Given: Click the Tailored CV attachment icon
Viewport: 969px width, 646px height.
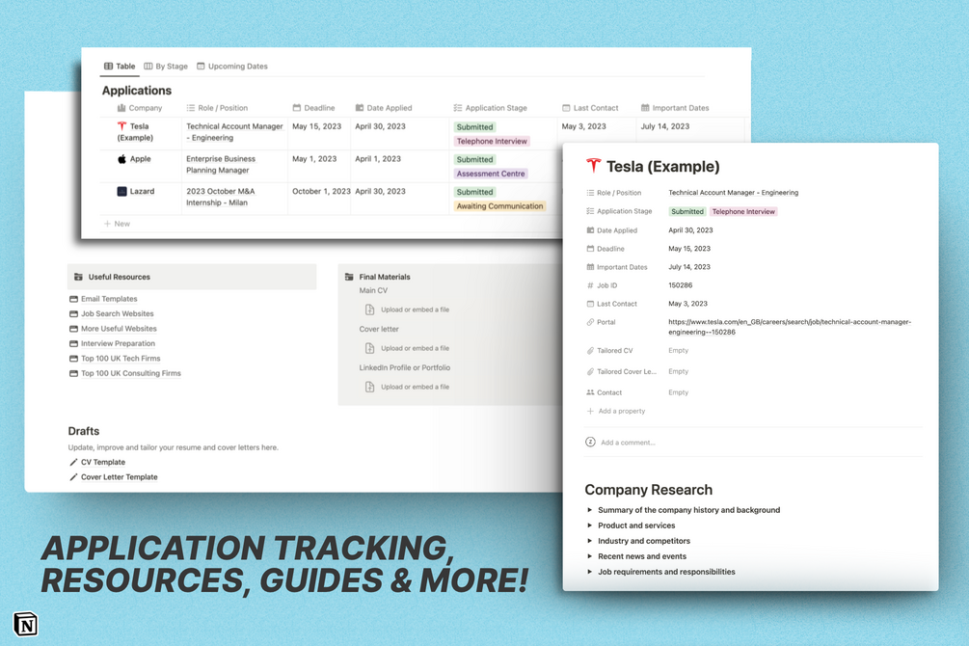Looking at the screenshot, I should tap(590, 351).
